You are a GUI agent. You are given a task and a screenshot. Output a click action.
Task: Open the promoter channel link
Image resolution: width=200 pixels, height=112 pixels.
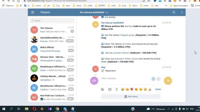pyautogui.click(x=121, y=53)
